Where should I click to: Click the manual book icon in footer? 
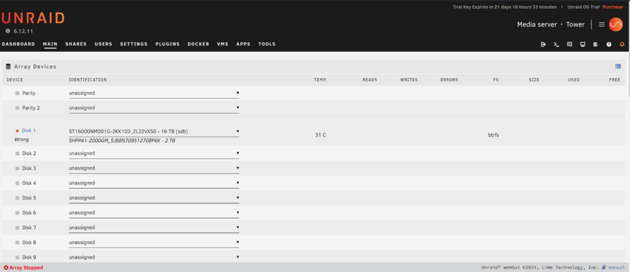(604, 267)
